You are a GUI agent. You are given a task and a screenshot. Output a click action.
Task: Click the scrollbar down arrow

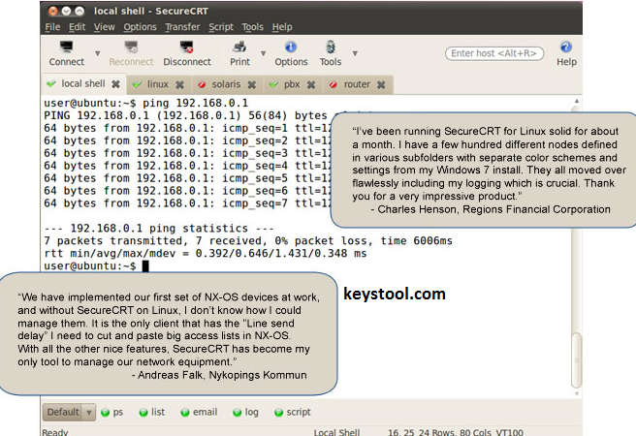[x=576, y=393]
